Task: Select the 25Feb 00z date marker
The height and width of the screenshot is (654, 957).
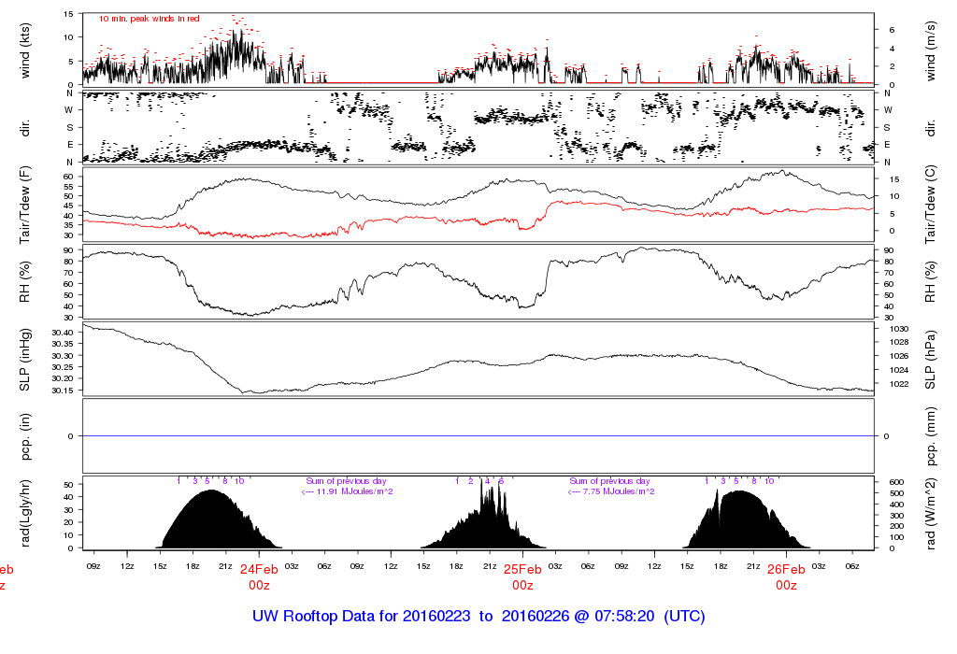Action: [522, 576]
